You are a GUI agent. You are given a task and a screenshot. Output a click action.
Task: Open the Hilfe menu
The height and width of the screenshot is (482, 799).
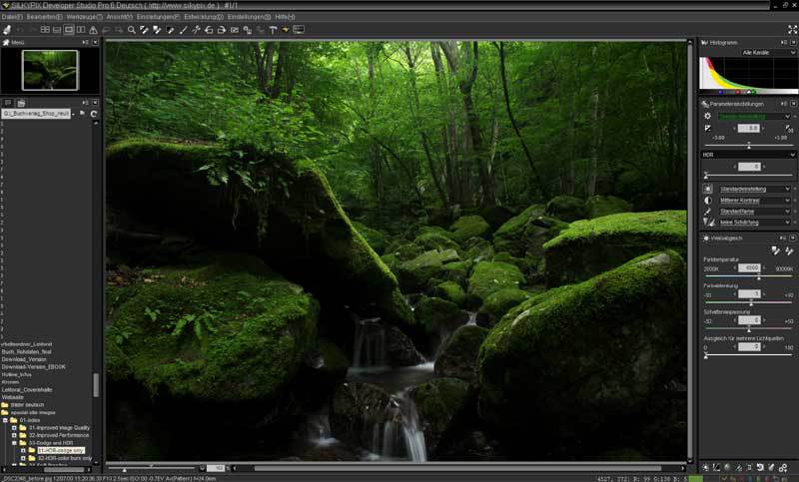[x=285, y=17]
